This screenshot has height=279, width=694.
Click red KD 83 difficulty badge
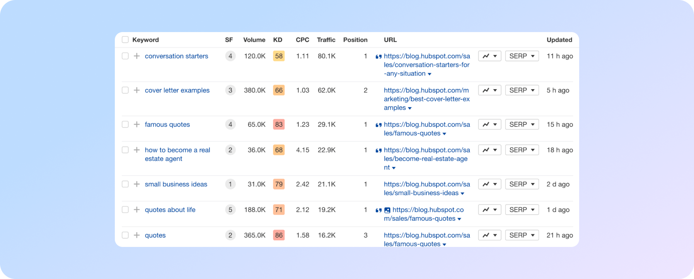pyautogui.click(x=279, y=124)
